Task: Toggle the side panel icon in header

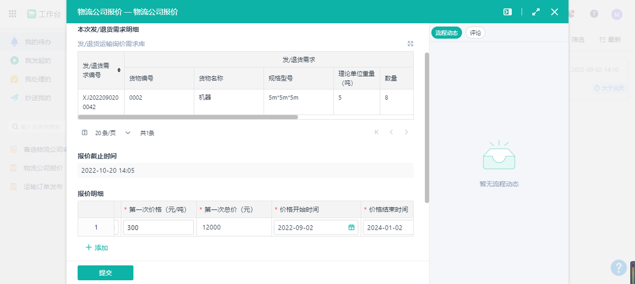Action: pos(507,12)
